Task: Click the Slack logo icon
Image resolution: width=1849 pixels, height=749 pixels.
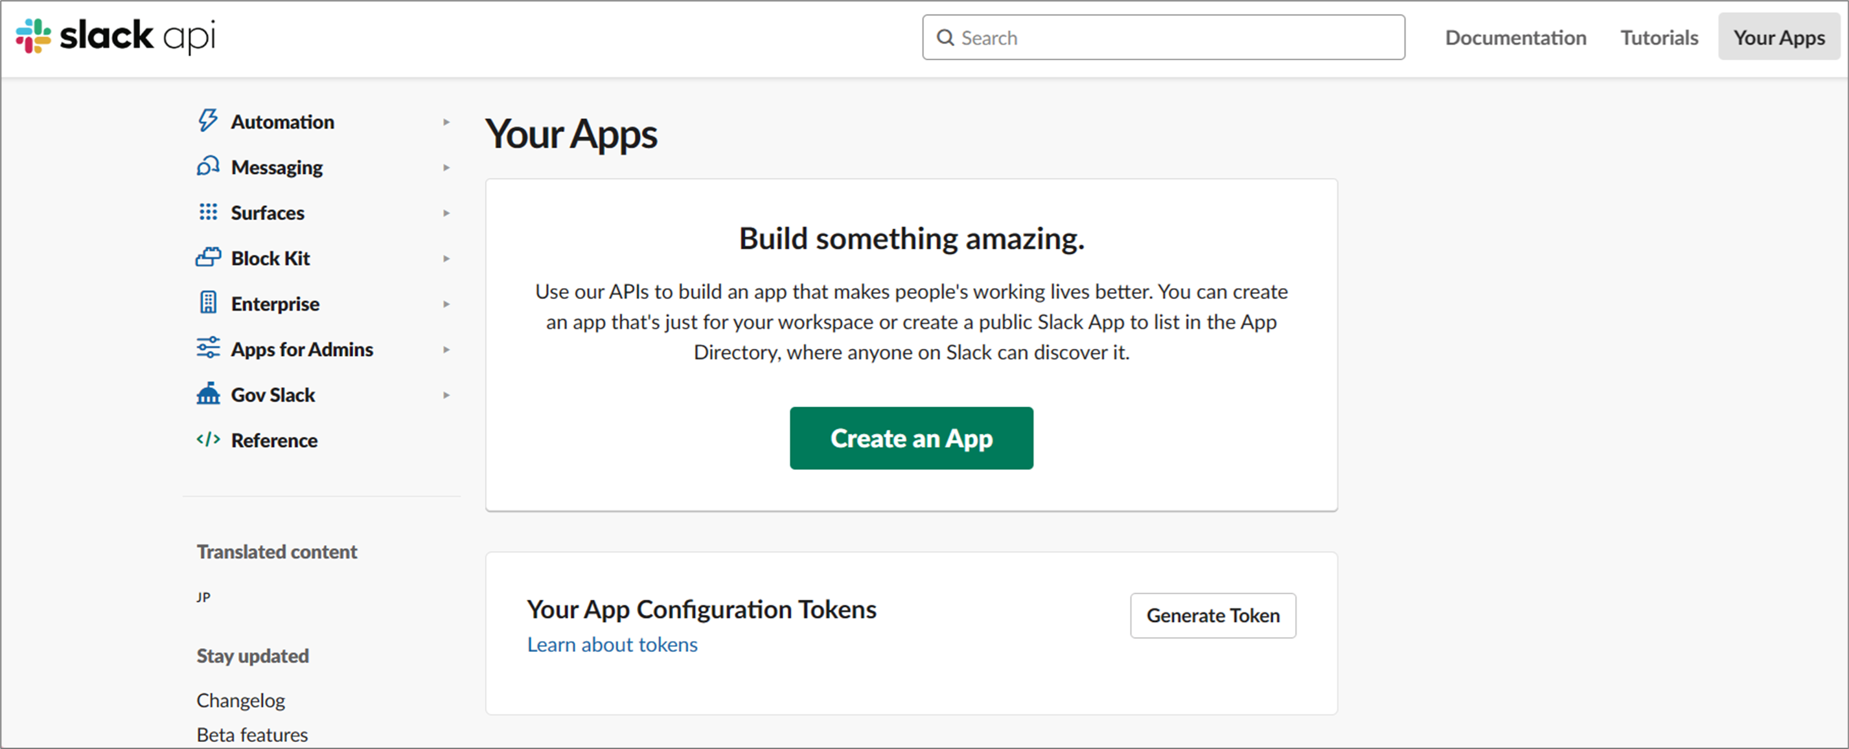Action: [x=33, y=36]
